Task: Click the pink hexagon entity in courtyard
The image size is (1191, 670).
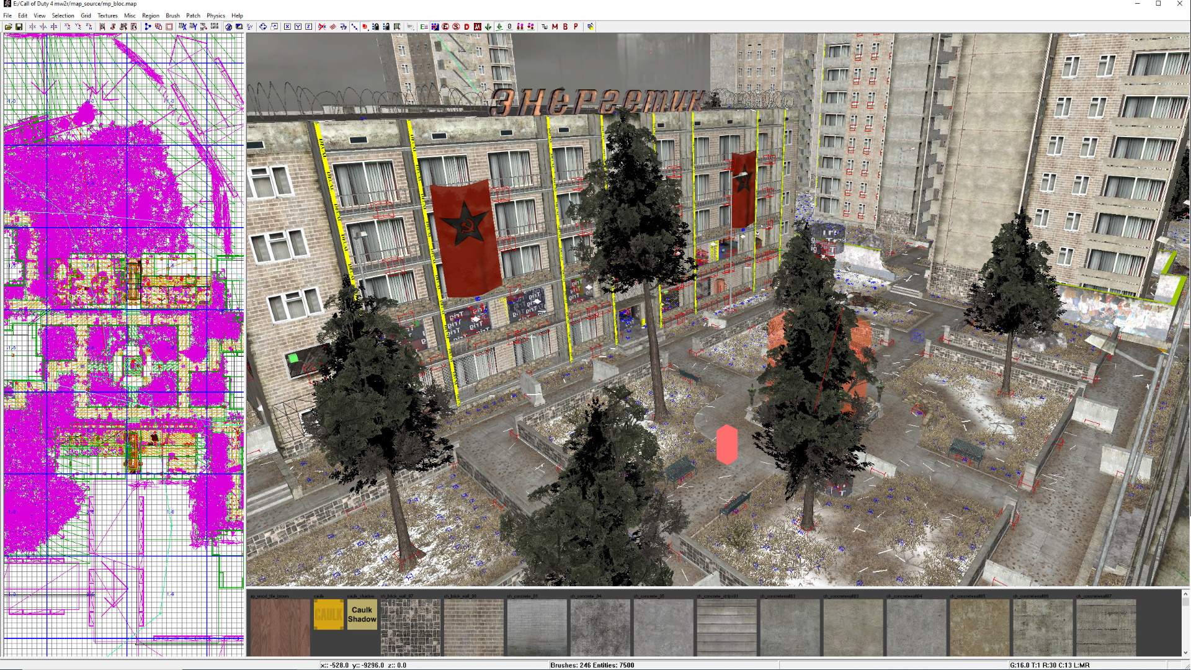Action: 726,445
